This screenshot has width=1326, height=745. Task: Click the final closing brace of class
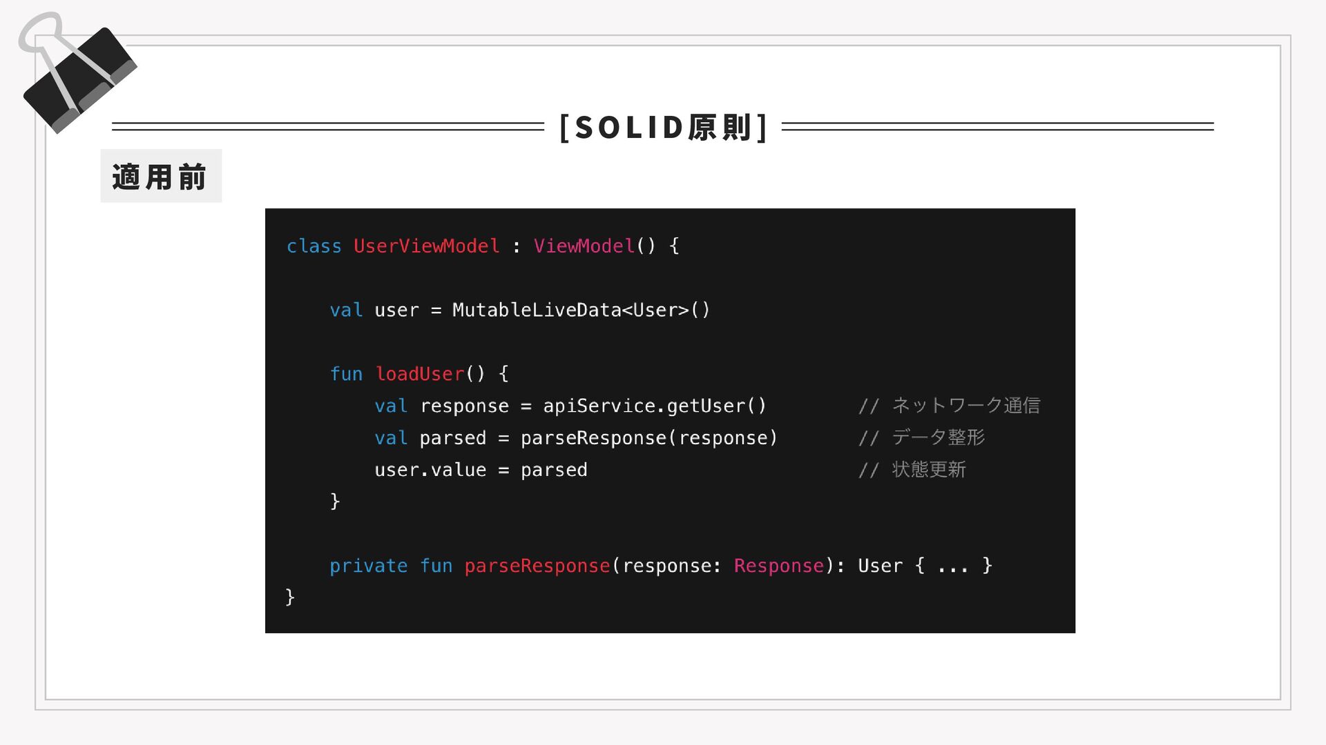290,597
